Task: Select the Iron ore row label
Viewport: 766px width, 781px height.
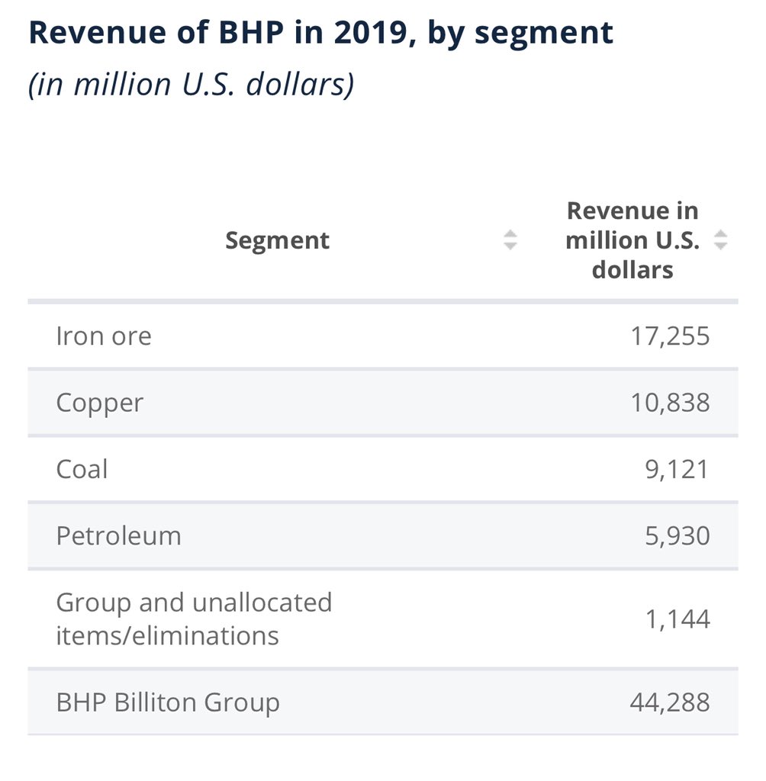Action: (104, 336)
